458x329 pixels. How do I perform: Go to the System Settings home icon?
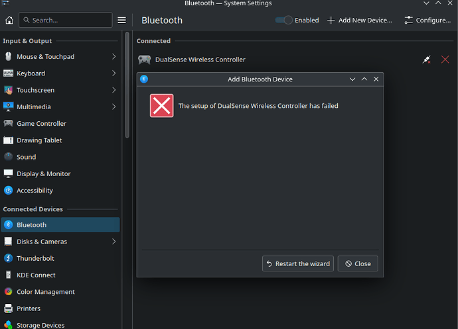[x=9, y=20]
